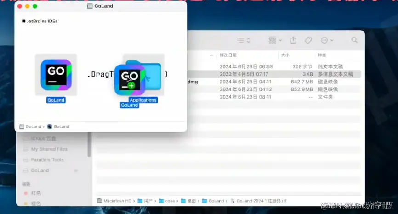Screen dimensions: 398x214
Task: Open Parallels Tools in Finder sidebar
Action: point(47,160)
